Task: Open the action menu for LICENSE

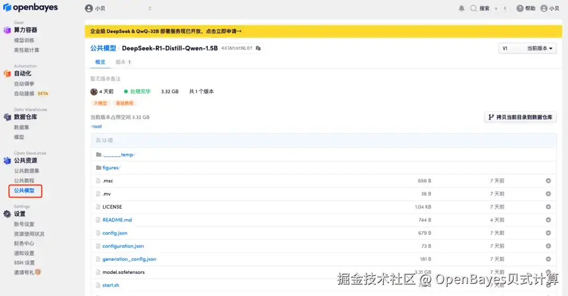Action: (x=549, y=207)
